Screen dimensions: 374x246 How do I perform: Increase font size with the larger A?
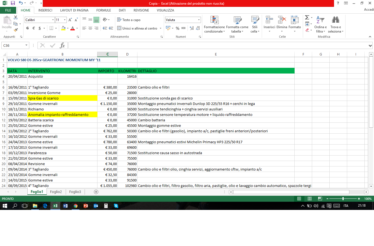click(70, 20)
